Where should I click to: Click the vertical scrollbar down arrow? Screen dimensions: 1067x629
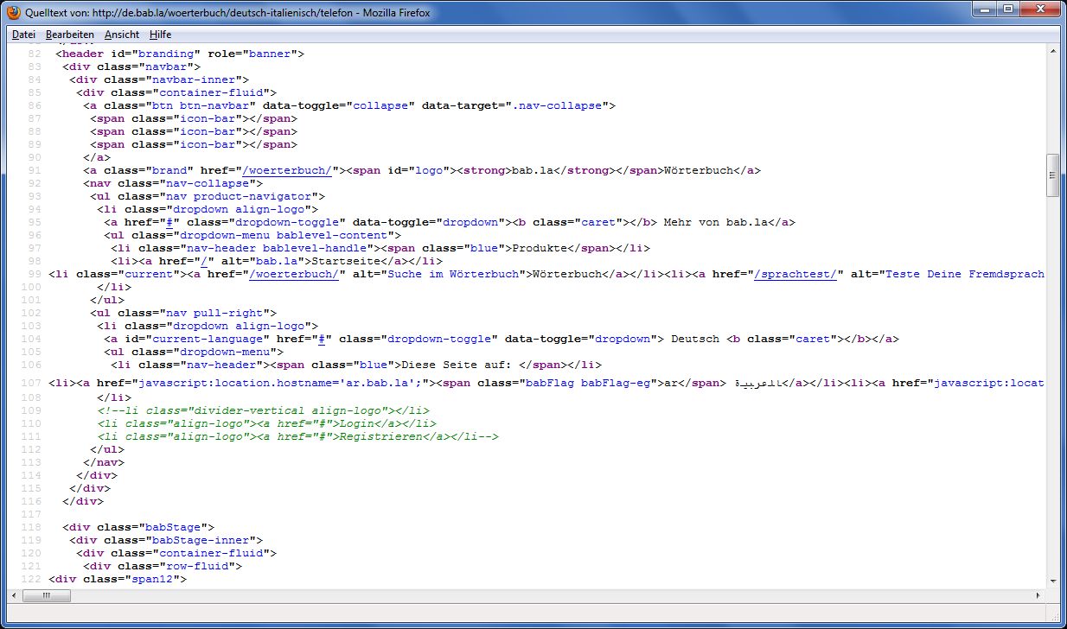(1052, 581)
